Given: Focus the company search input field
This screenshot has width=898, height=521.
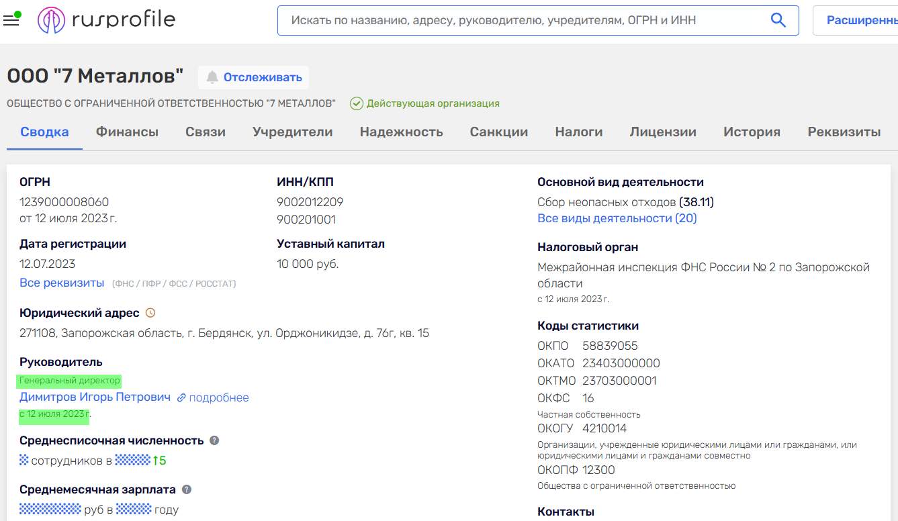Looking at the screenshot, I should [524, 20].
